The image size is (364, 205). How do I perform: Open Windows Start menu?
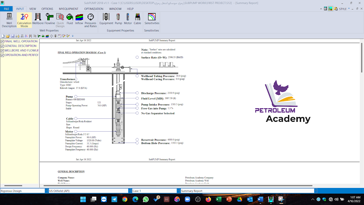(x=83, y=199)
